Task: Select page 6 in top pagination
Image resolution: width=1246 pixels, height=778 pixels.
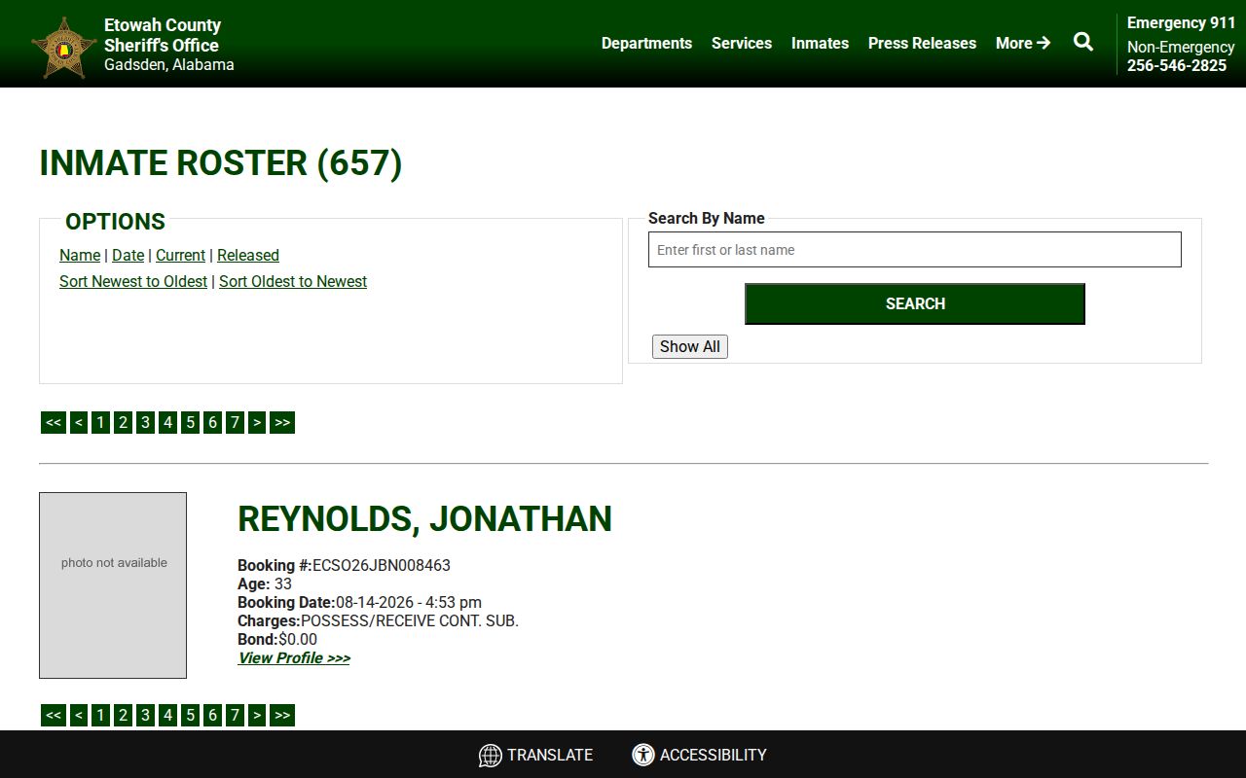Action: [212, 422]
